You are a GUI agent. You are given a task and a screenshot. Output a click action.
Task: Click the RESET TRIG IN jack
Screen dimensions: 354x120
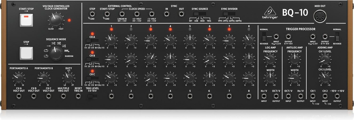[79, 96]
